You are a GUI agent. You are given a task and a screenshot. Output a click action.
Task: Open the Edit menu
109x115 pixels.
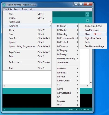(10, 9)
